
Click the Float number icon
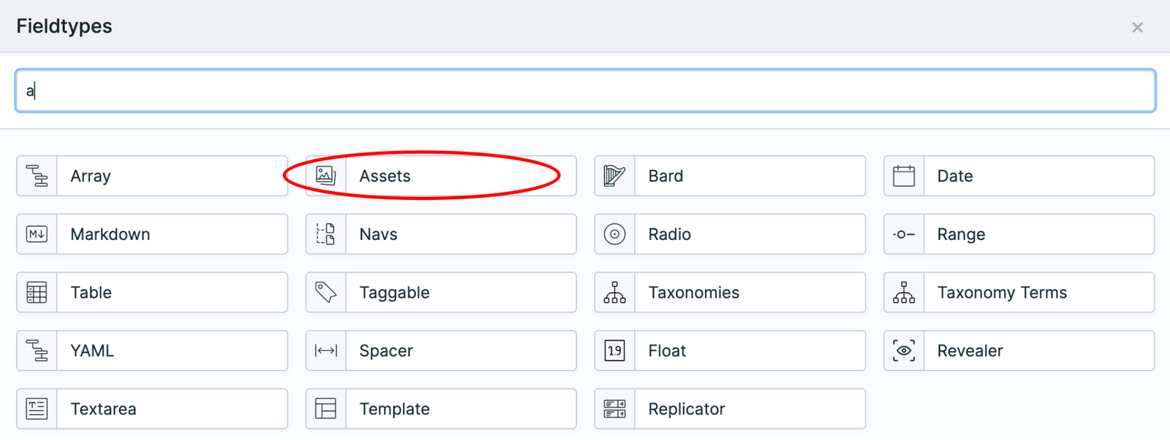(614, 351)
